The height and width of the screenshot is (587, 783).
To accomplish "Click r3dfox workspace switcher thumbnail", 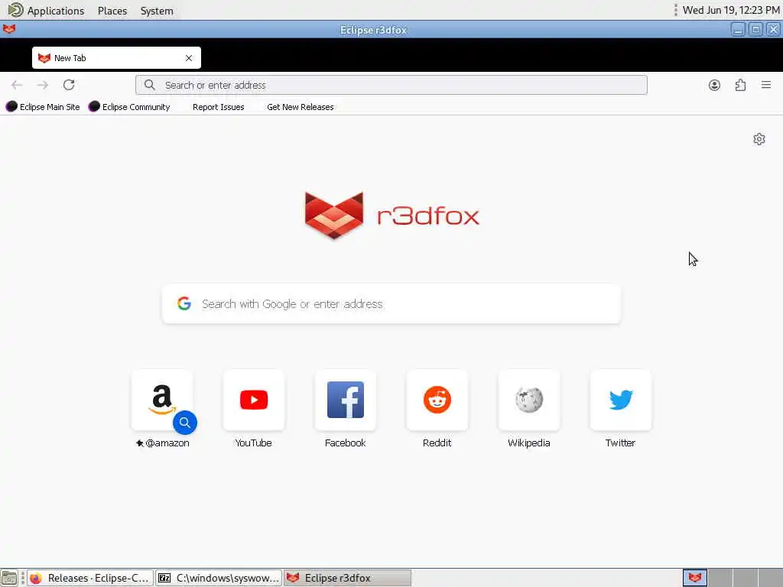I will pyautogui.click(x=695, y=578).
